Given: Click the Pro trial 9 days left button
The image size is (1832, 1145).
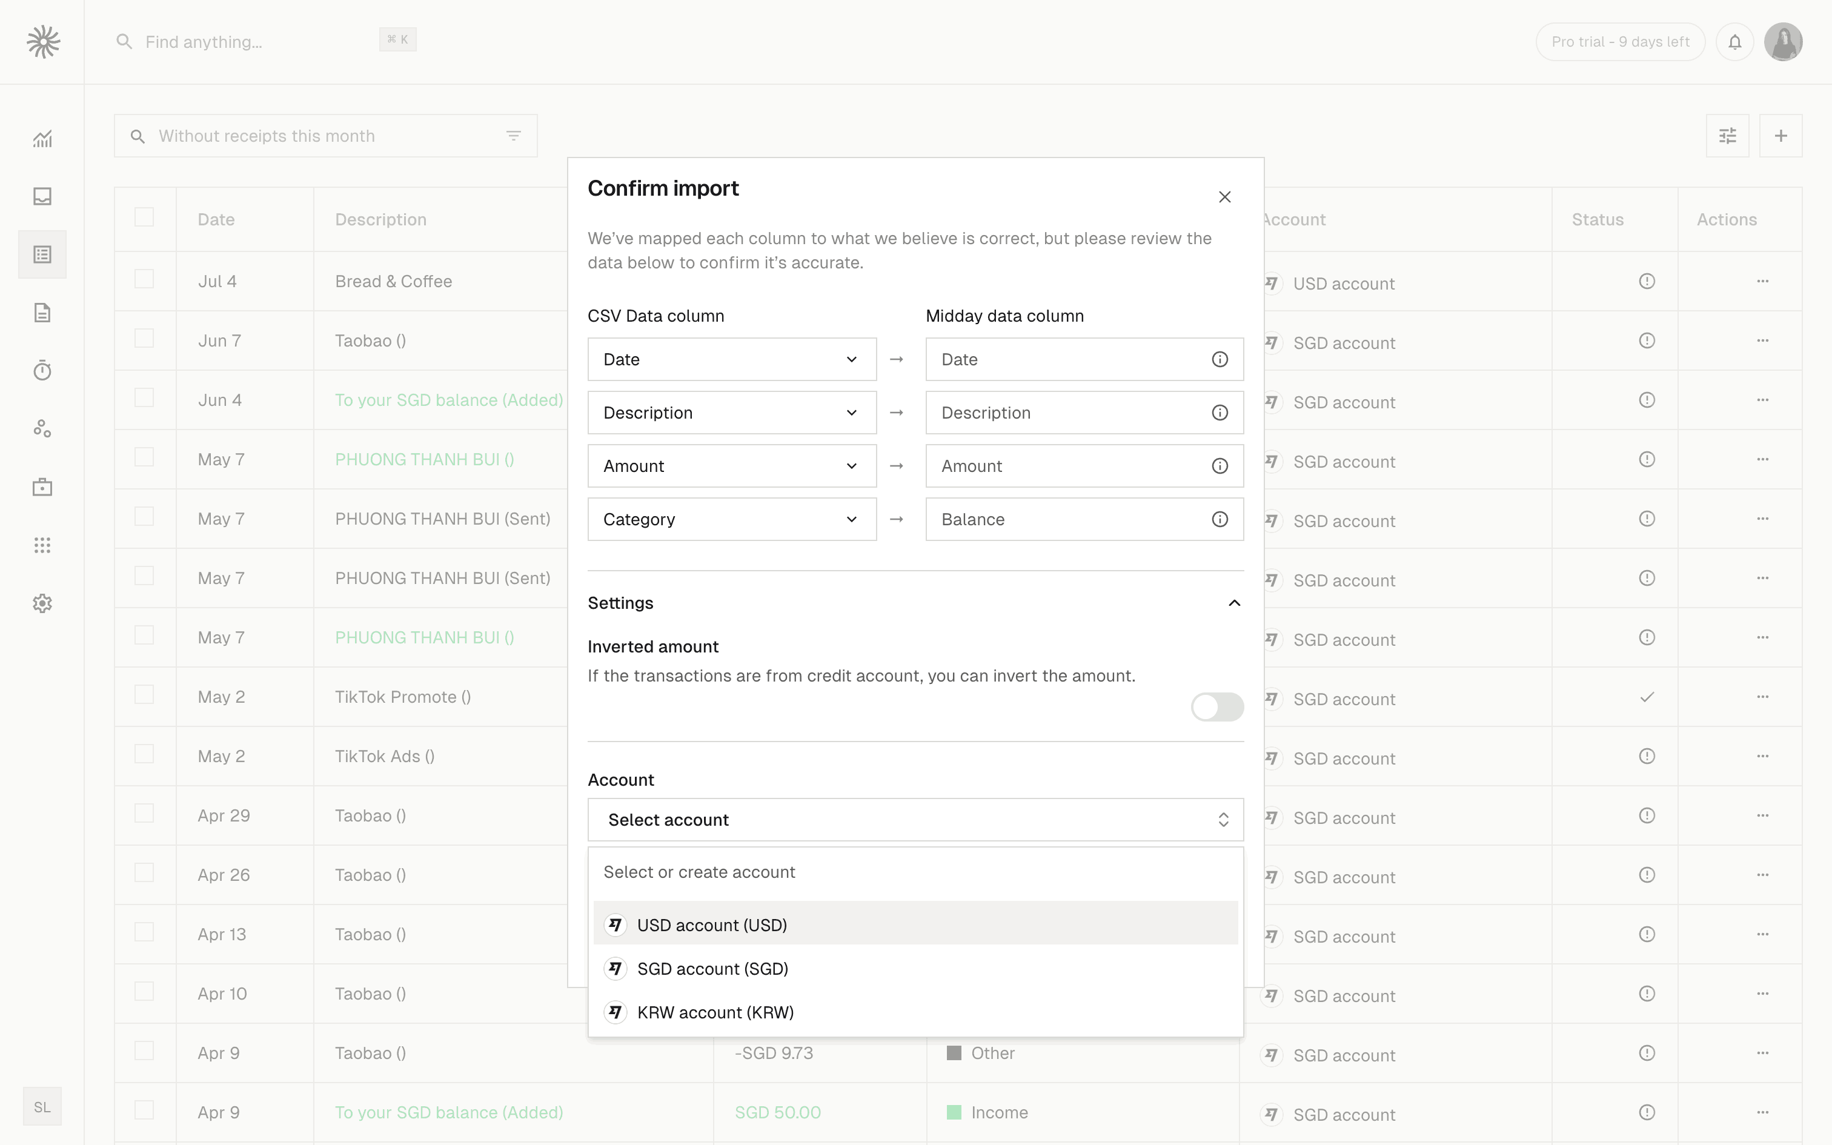Looking at the screenshot, I should tap(1620, 42).
